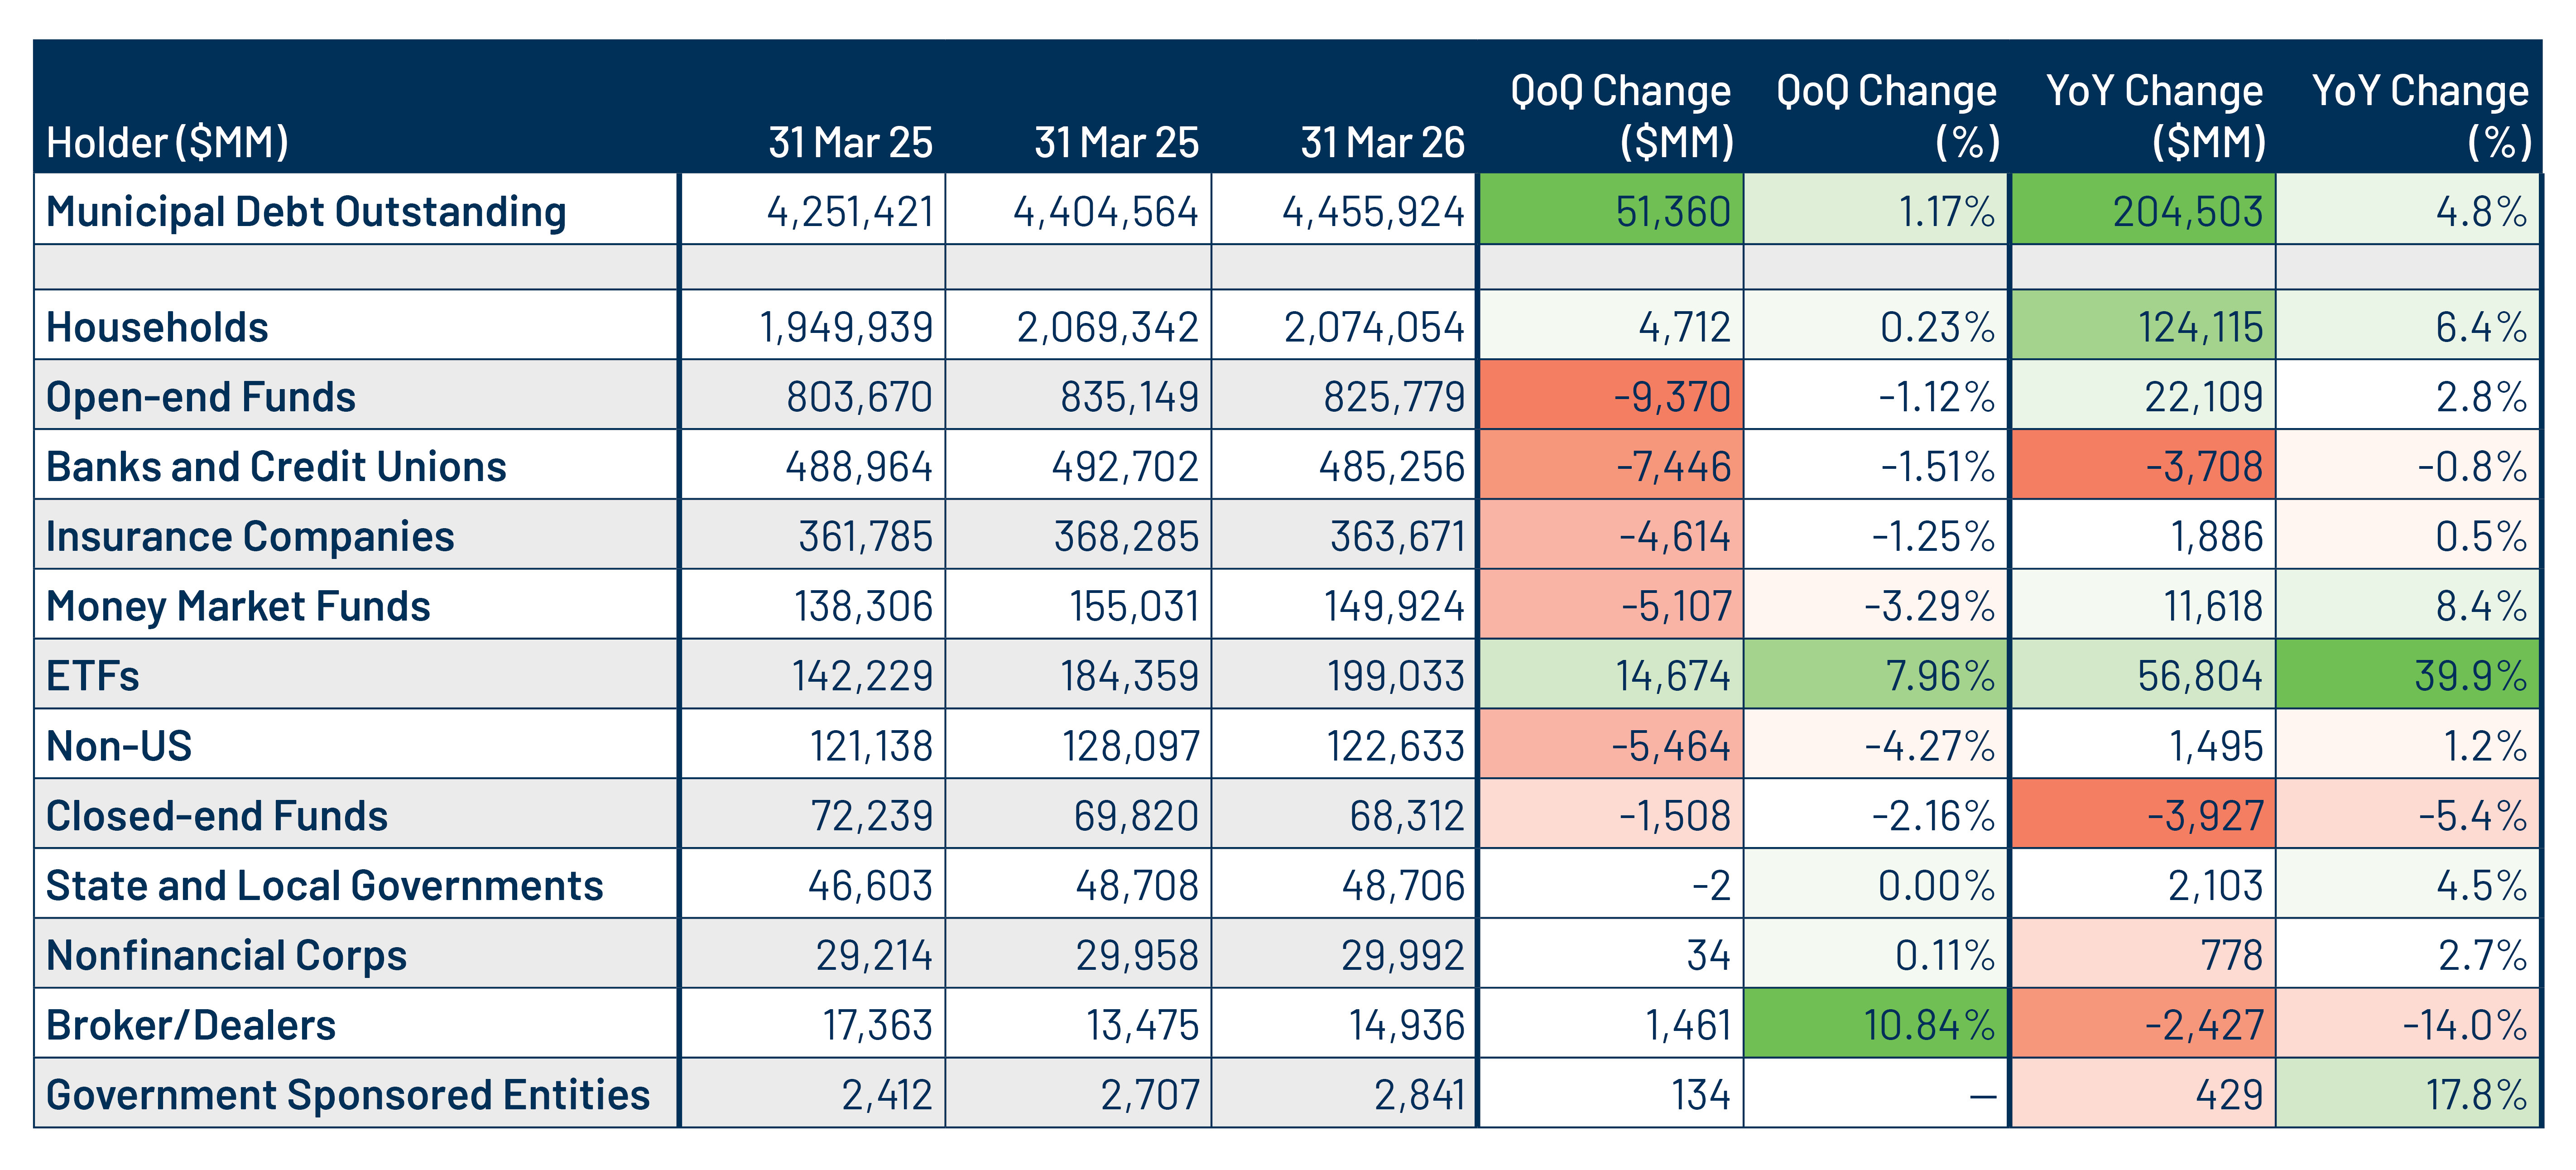2576x1170 pixels.
Task: Select the Open-end Funds -9,370 cell
Action: (x=1611, y=396)
